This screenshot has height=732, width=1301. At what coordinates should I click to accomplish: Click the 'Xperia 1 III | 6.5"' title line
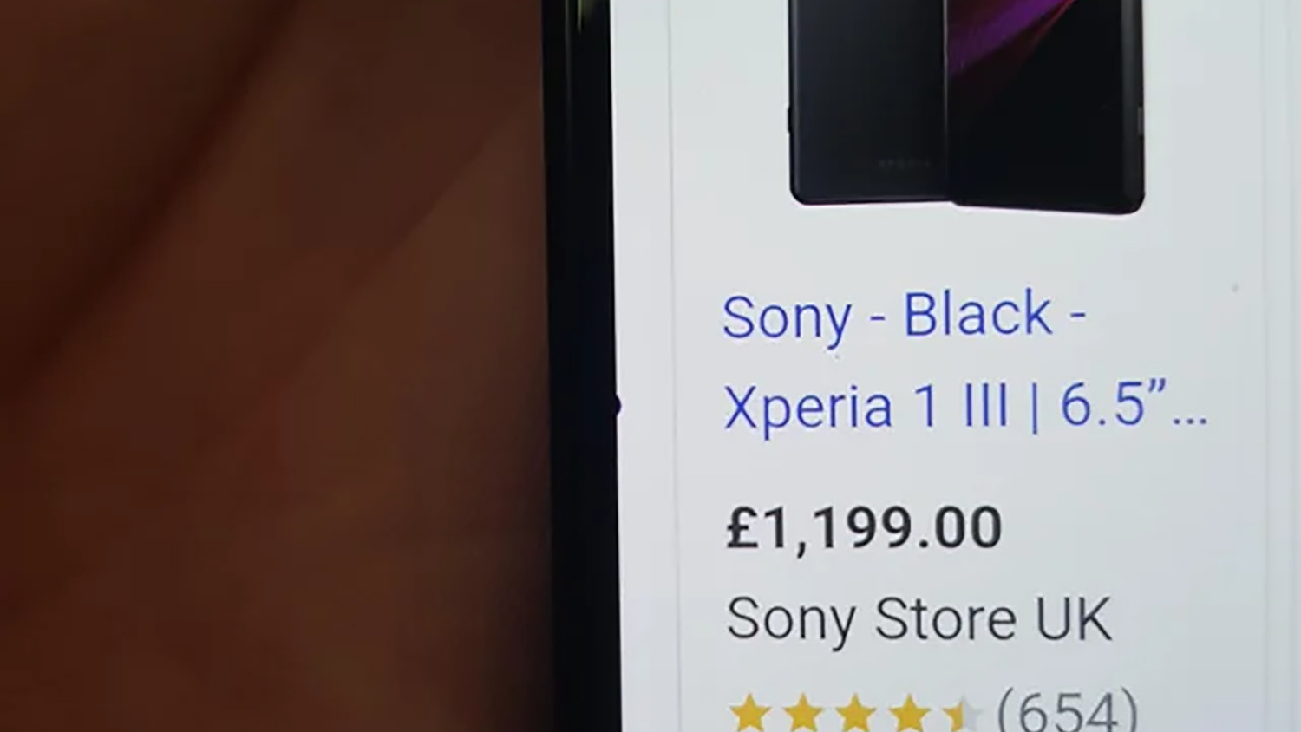click(x=946, y=405)
